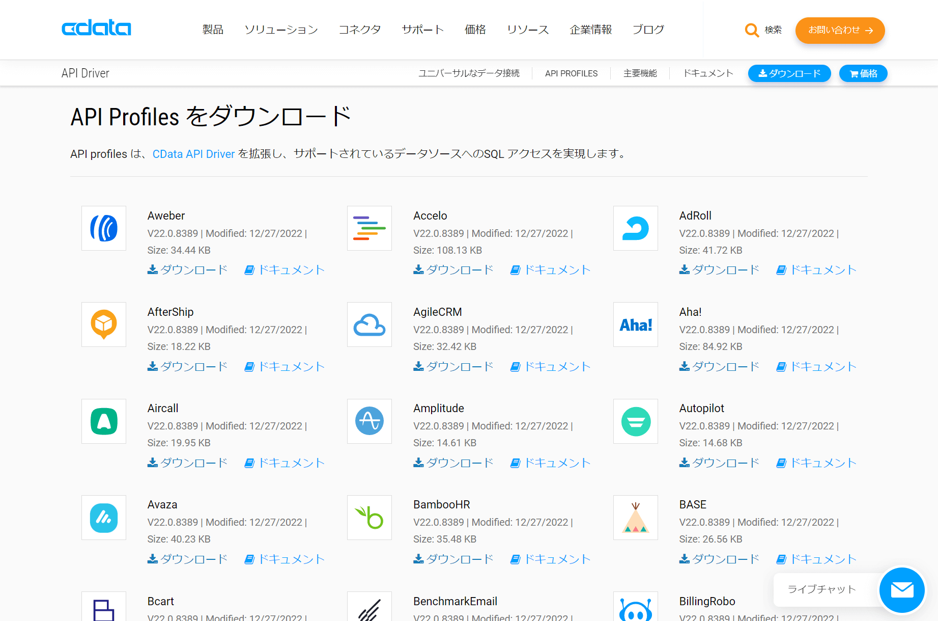Click the blue ダウンロード subnav button
Image resolution: width=938 pixels, height=621 pixels.
789,73
